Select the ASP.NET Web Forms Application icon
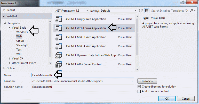This screenshot has width=199, height=104. tap(59, 28)
